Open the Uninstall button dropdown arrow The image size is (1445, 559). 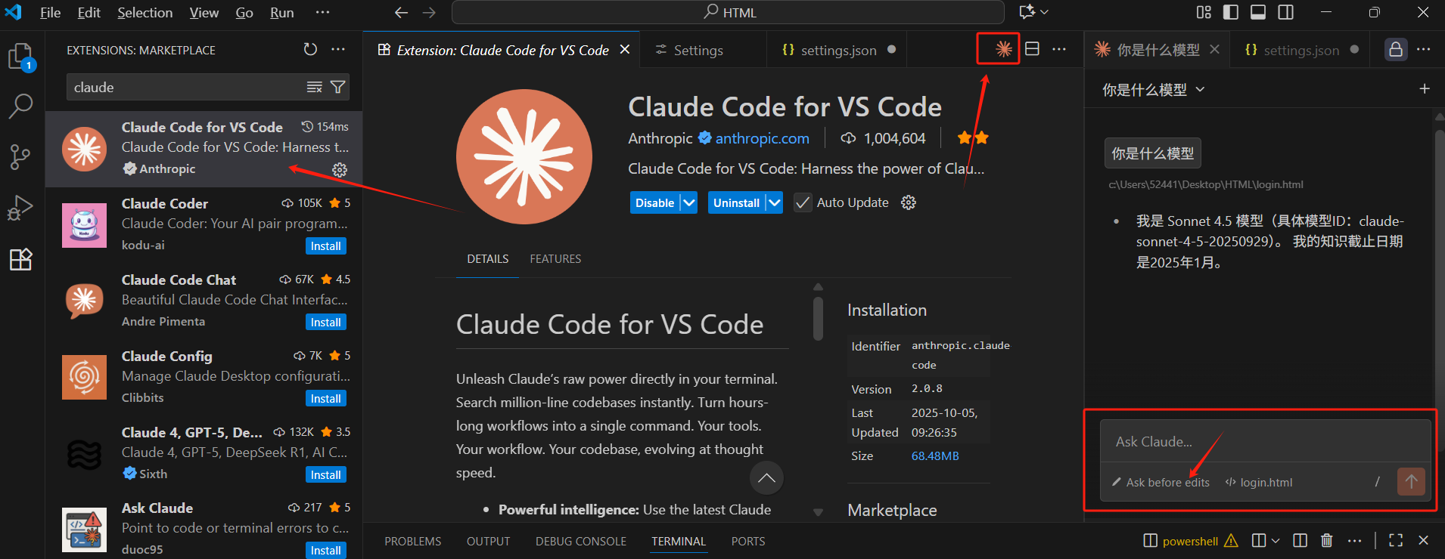(x=774, y=202)
